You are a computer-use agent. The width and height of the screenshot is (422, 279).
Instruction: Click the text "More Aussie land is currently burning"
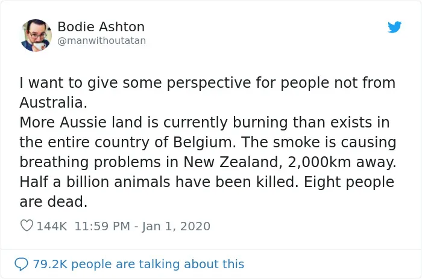154,123
